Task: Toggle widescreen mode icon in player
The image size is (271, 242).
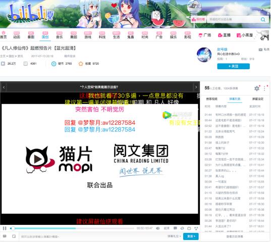Action: coord(189,228)
